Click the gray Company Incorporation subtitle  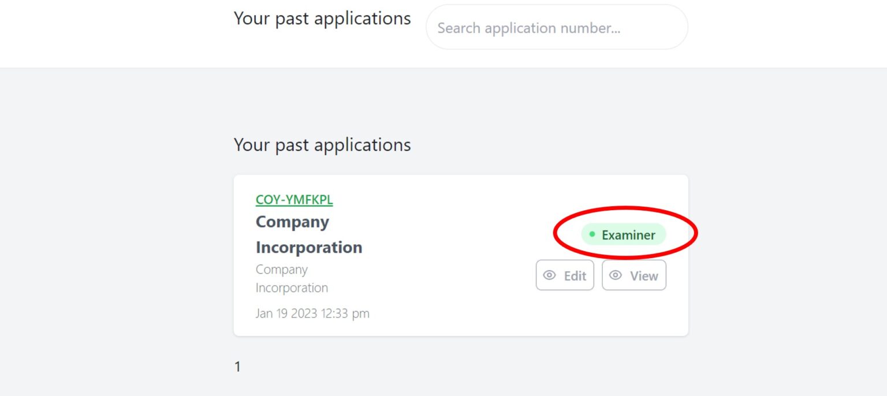292,278
